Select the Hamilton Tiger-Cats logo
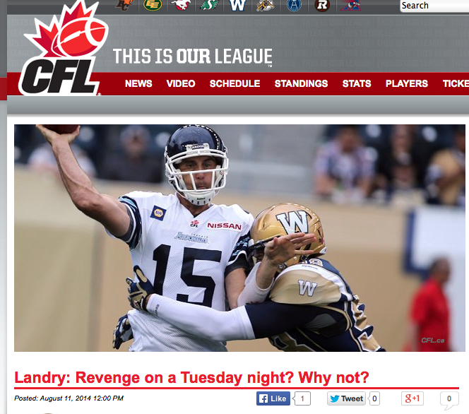Viewport: 469px width, 414px height. tap(266, 5)
